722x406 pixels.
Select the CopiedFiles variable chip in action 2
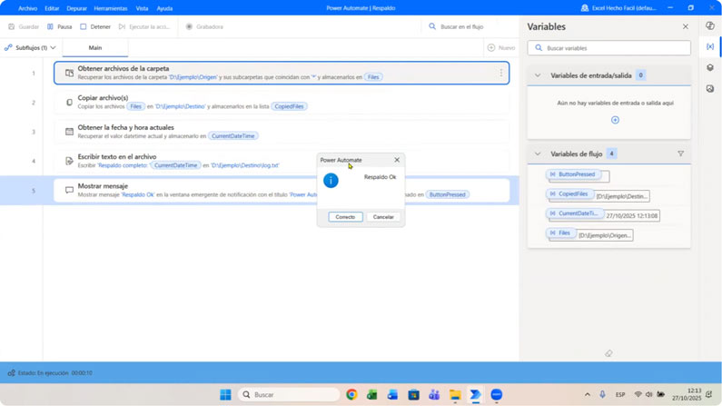[289, 106]
